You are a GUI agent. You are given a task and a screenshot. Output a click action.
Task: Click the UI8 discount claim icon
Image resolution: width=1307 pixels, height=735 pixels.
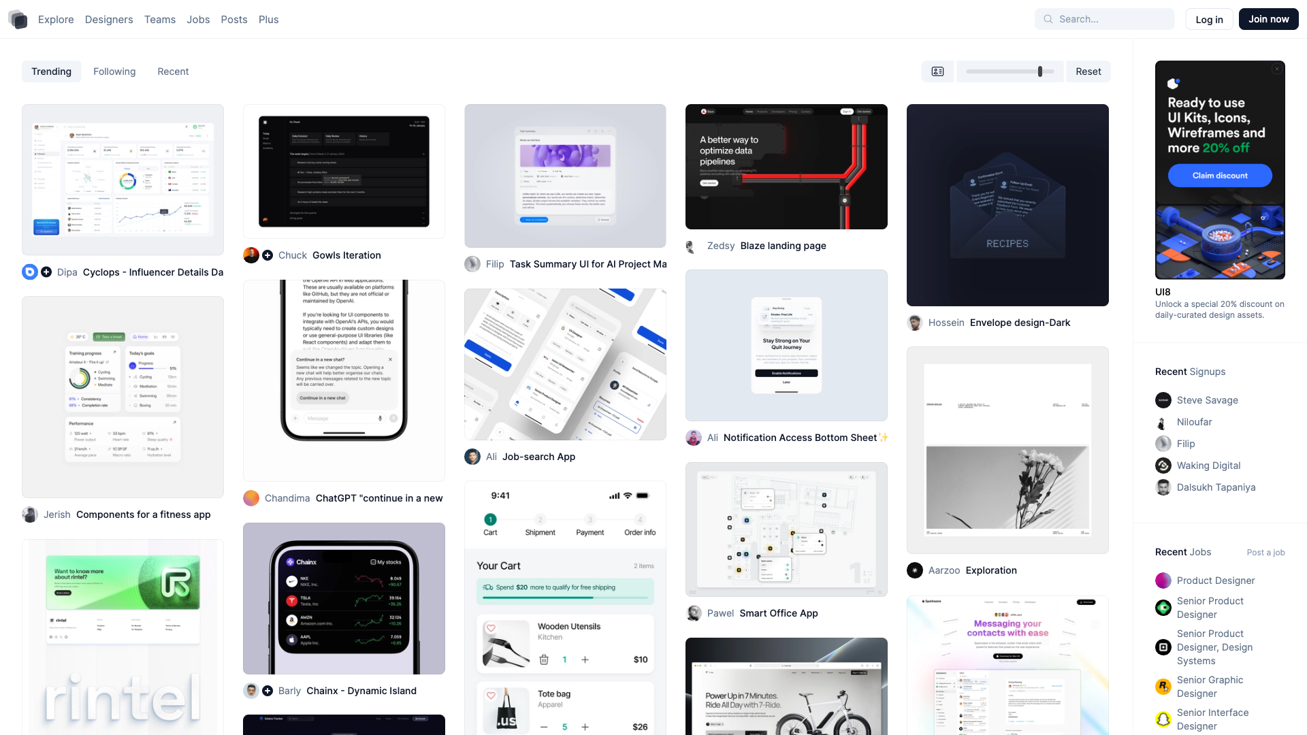(1220, 175)
